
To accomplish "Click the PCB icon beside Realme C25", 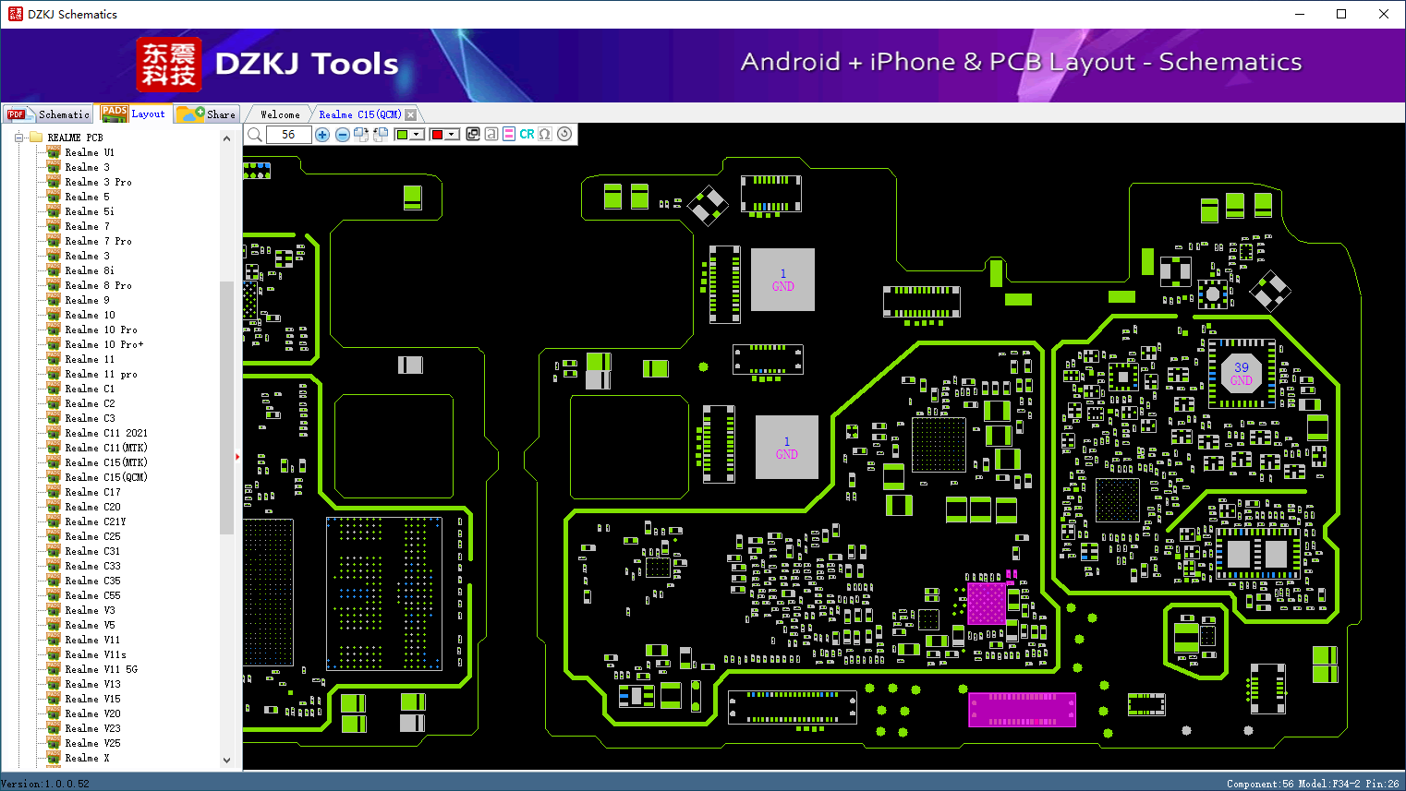I will coord(54,536).
